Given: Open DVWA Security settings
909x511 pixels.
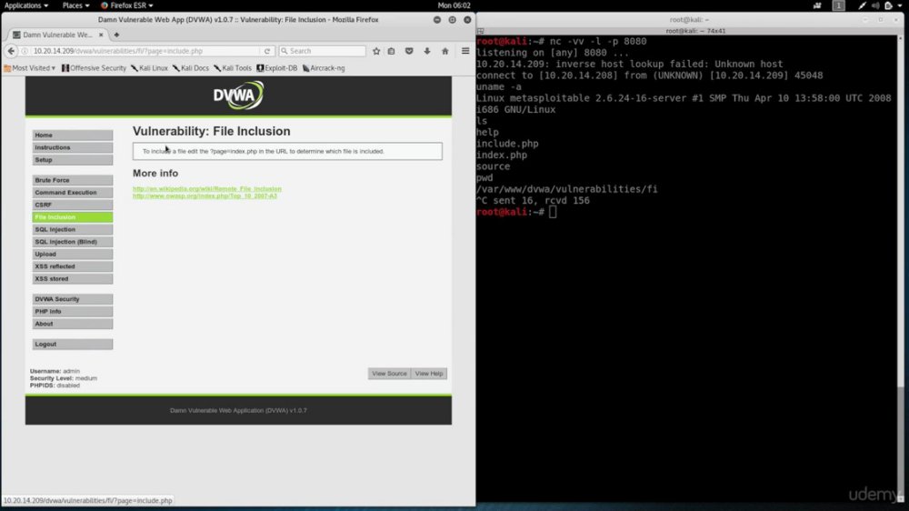Looking at the screenshot, I should click(x=73, y=299).
